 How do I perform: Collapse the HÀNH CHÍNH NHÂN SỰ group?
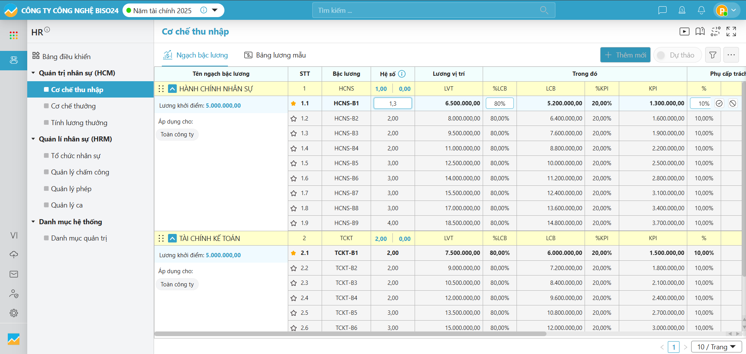coord(172,89)
